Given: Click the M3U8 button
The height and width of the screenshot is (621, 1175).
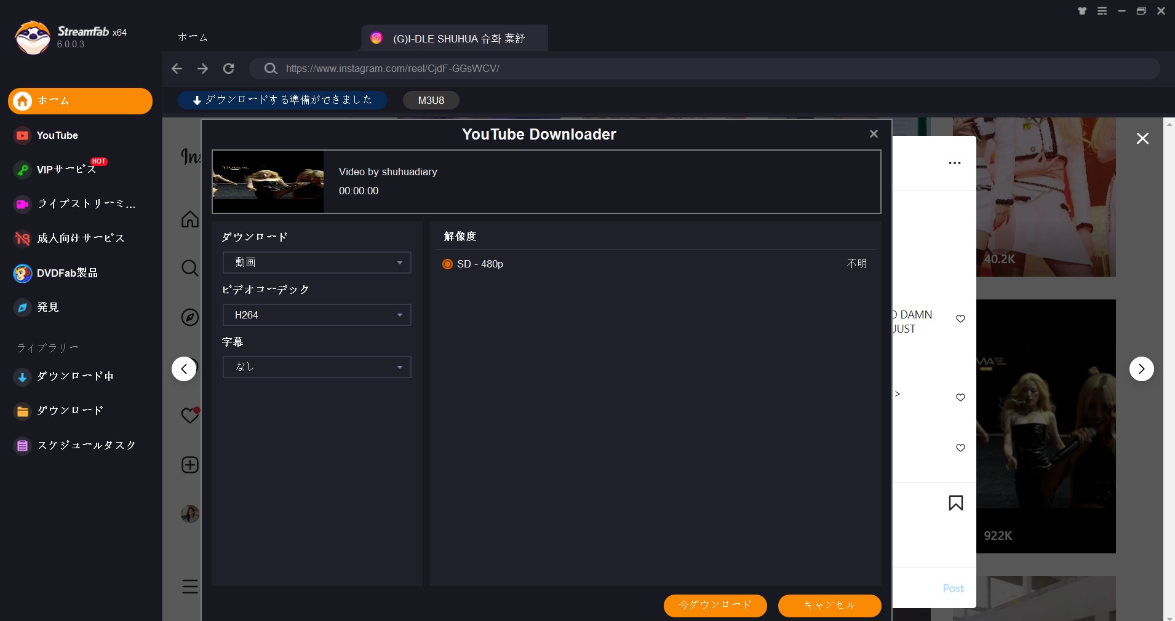Looking at the screenshot, I should tap(431, 100).
